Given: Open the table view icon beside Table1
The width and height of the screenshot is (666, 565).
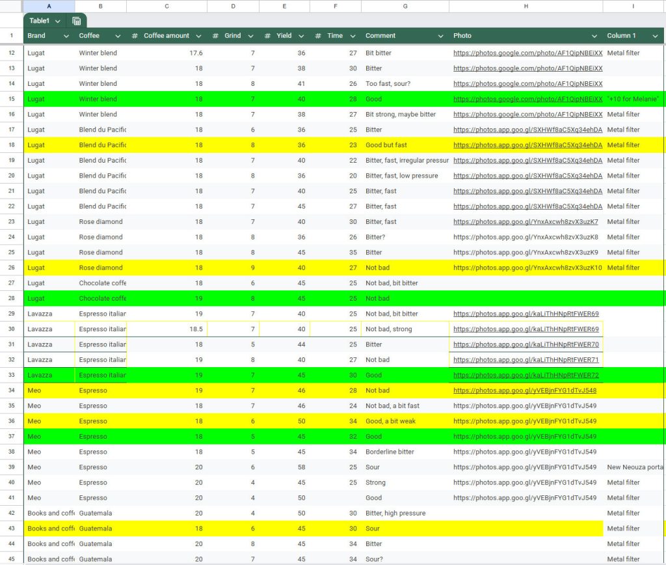Looking at the screenshot, I should [x=77, y=21].
